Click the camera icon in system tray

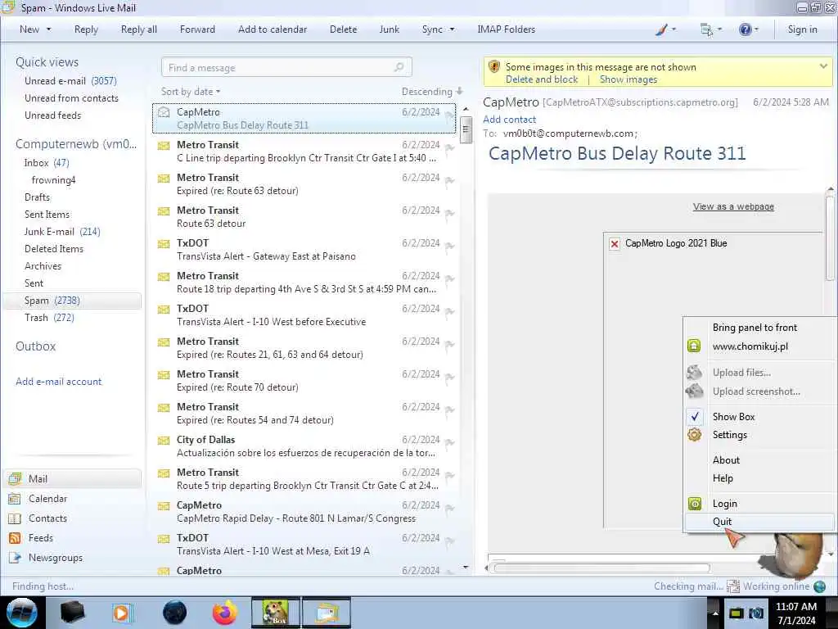pos(755,613)
